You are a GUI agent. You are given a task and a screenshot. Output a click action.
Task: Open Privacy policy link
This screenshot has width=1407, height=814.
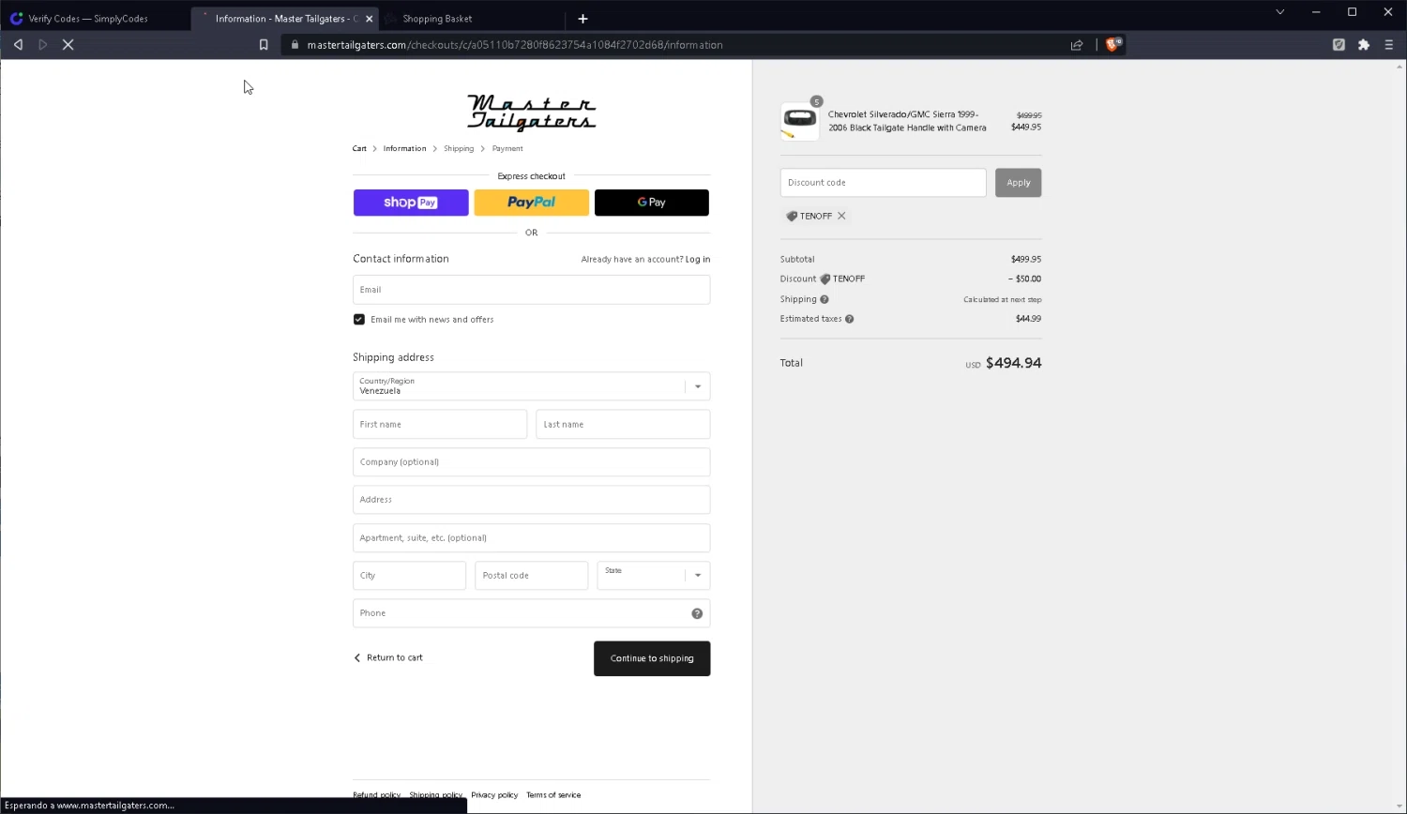tap(494, 794)
